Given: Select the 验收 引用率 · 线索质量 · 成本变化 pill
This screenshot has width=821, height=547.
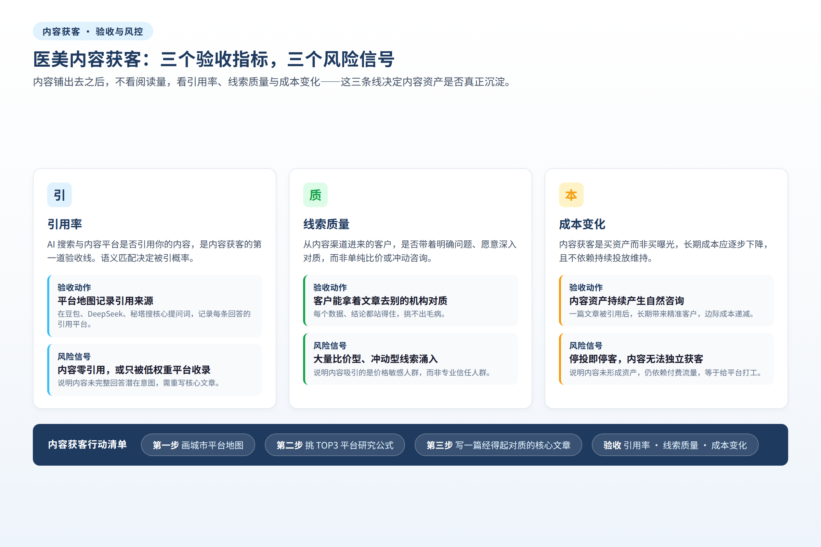Looking at the screenshot, I should [675, 445].
